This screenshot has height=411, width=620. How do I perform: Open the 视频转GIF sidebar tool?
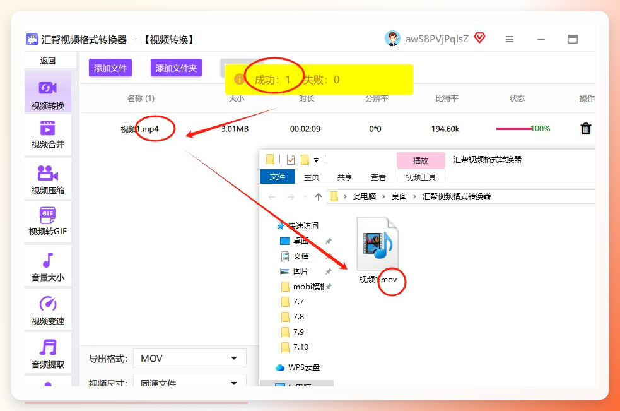tap(48, 222)
